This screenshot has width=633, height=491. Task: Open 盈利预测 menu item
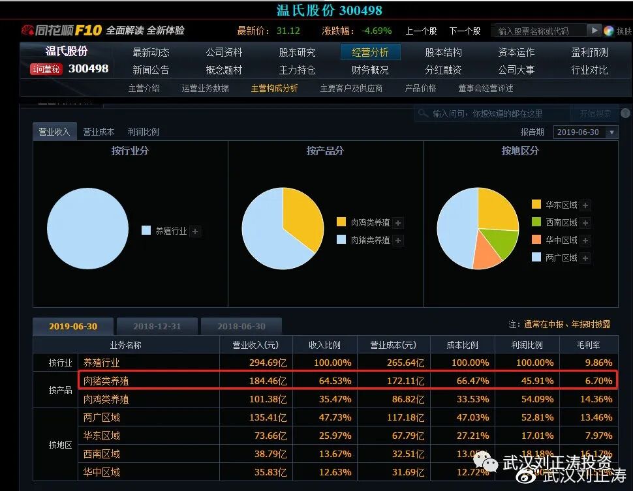pos(589,52)
